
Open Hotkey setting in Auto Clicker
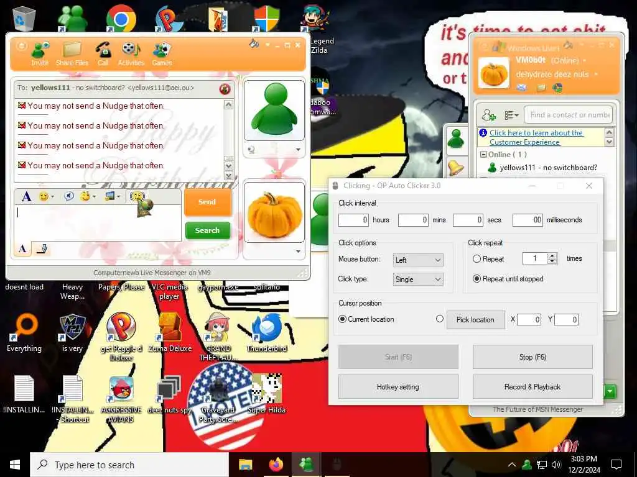[398, 387]
